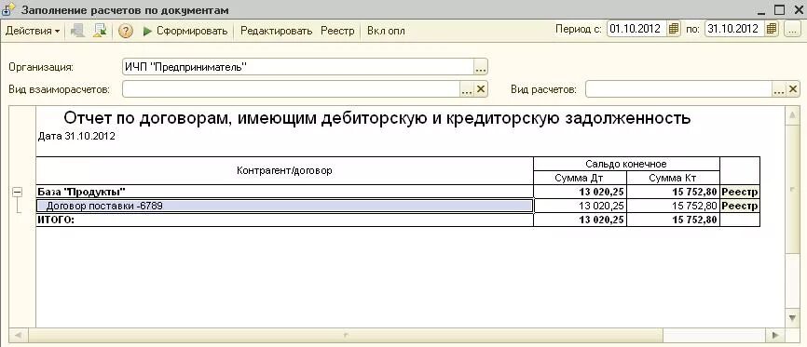
Task: Clear the Вид взаиморасчетов field
Action: [481, 89]
